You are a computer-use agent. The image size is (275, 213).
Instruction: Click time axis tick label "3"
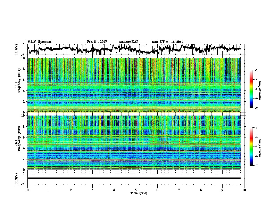coord(92,190)
